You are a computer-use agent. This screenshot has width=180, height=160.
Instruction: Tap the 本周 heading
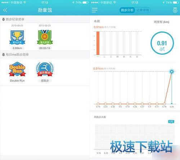97,21
